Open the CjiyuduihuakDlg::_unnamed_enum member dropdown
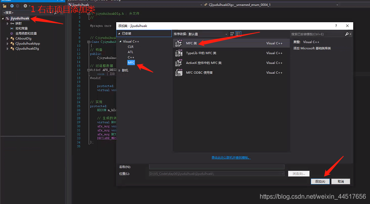The height and width of the screenshot is (204, 370). [337, 5]
